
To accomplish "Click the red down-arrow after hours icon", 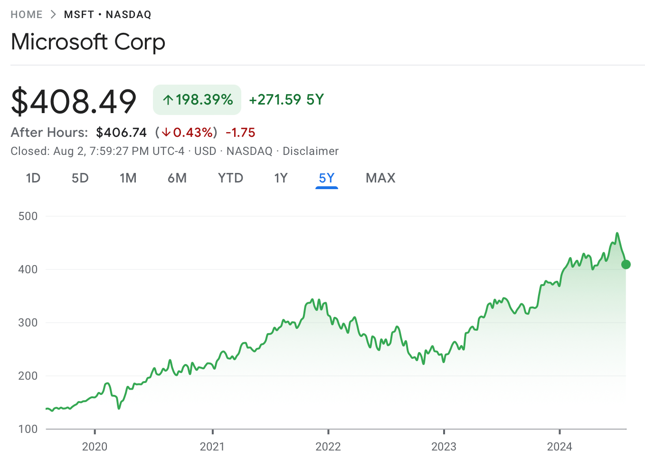I will [x=166, y=132].
